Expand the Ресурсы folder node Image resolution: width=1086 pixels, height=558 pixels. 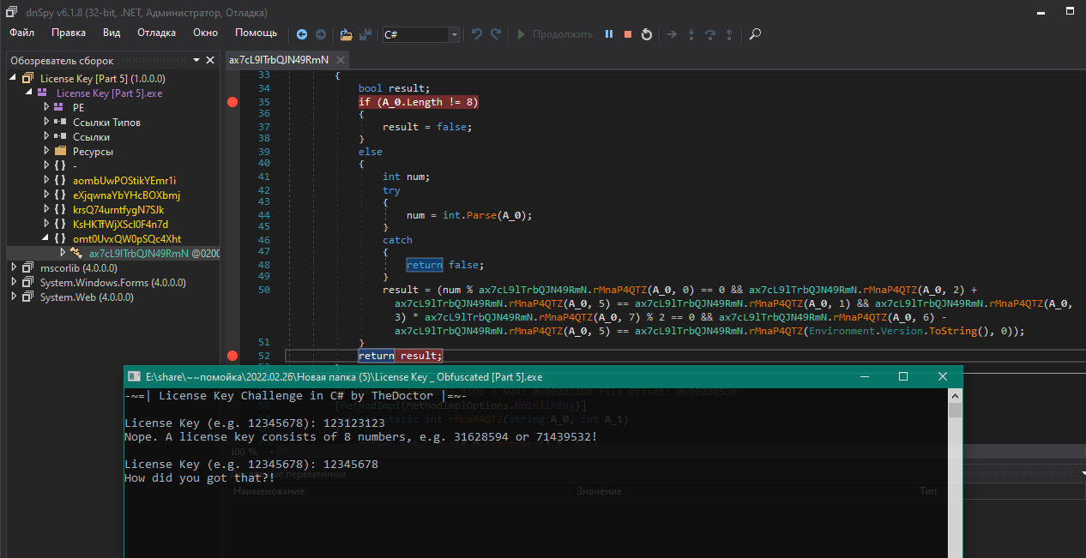click(47, 152)
